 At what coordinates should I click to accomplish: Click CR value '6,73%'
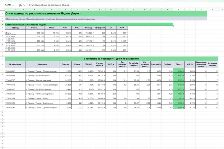pyautogui.click(x=190, y=107)
